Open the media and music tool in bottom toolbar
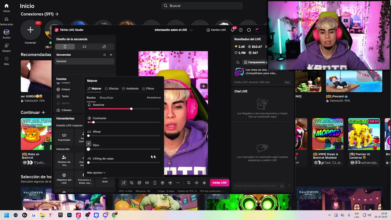 point(131,183)
